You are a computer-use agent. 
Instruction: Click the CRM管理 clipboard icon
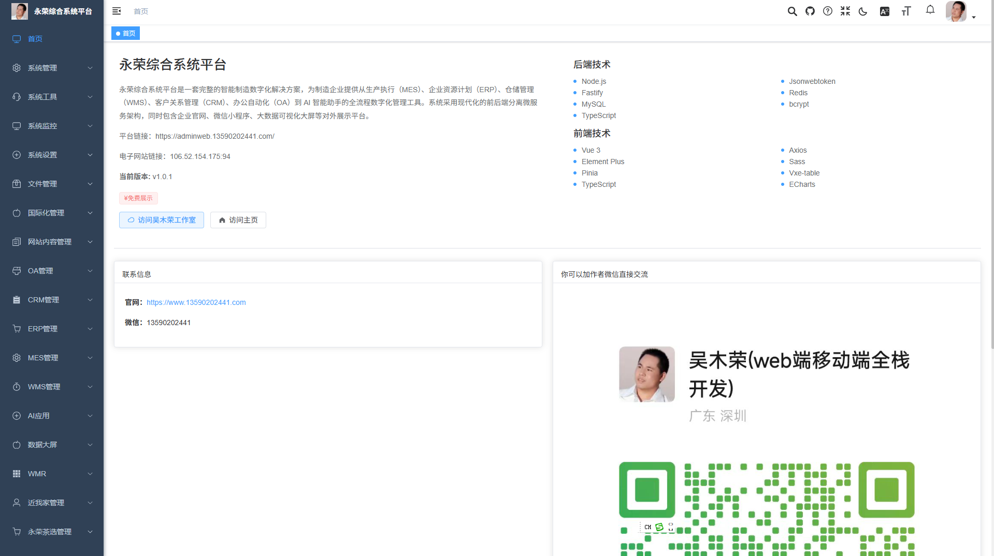point(17,300)
